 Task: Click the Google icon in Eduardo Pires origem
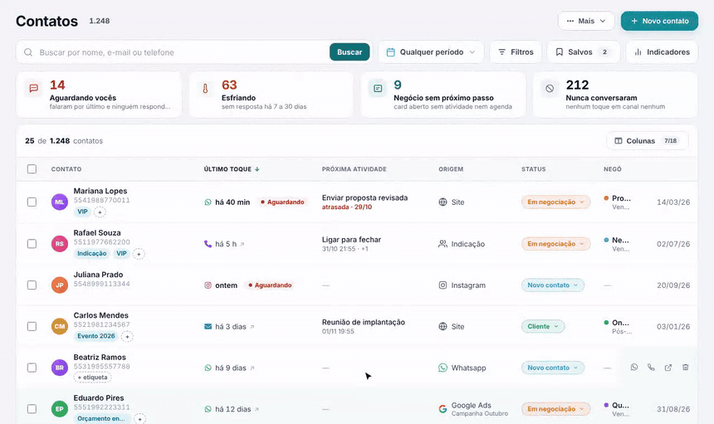pyautogui.click(x=443, y=409)
